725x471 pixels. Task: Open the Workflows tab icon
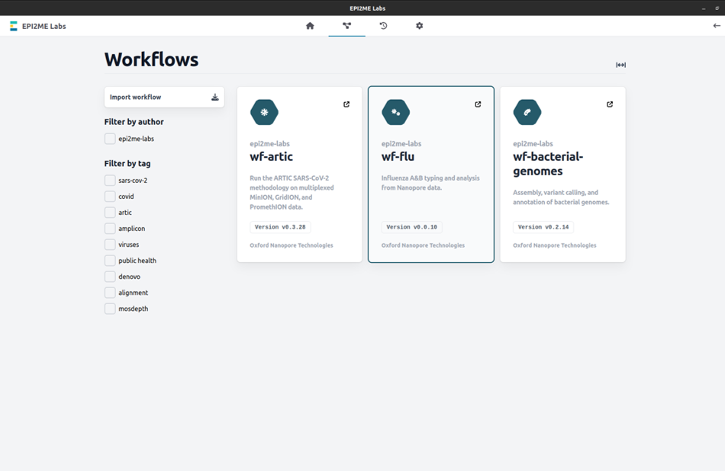[x=346, y=26]
